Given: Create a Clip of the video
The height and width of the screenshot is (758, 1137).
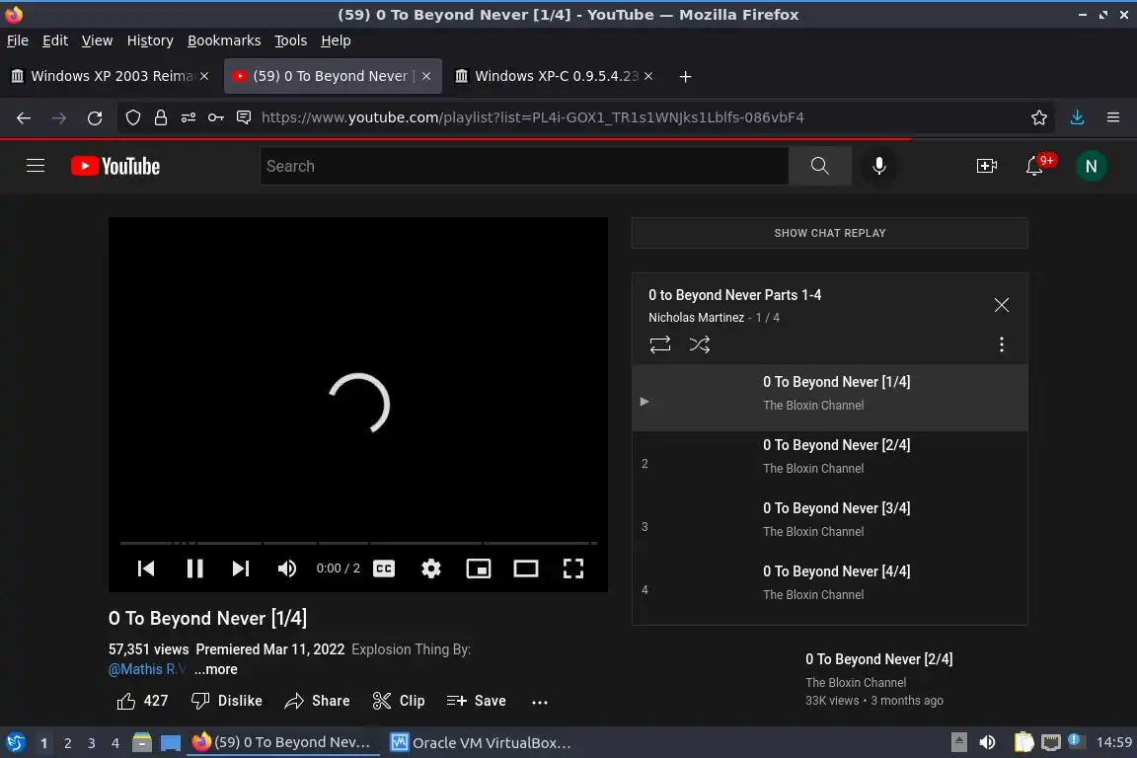Looking at the screenshot, I should [x=398, y=701].
